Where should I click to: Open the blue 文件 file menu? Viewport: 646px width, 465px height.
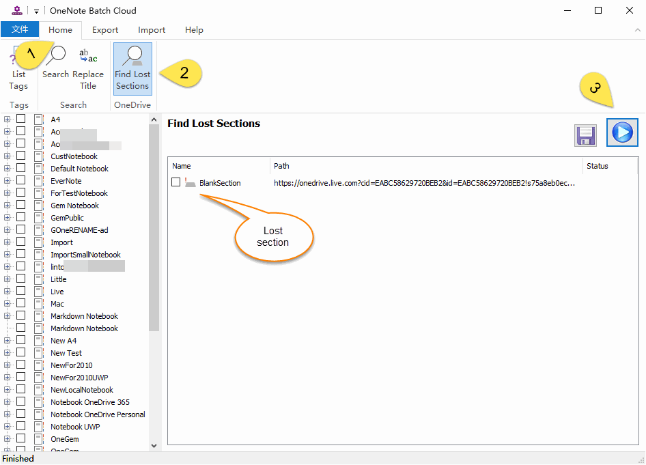(x=20, y=30)
